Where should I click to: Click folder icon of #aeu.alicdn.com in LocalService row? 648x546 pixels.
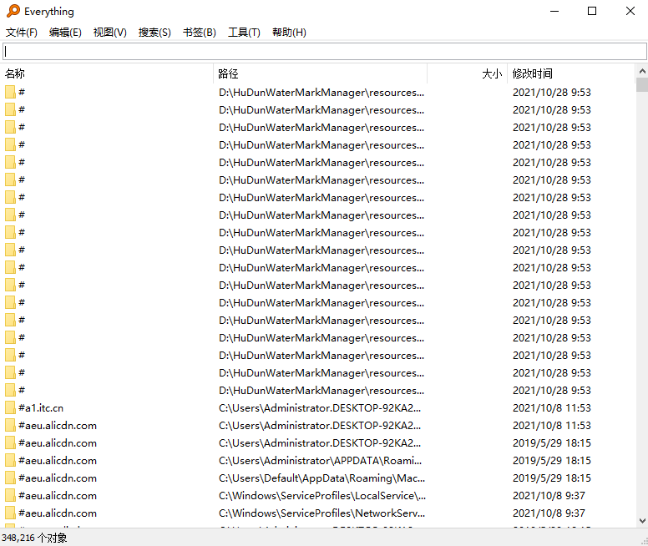[10, 496]
